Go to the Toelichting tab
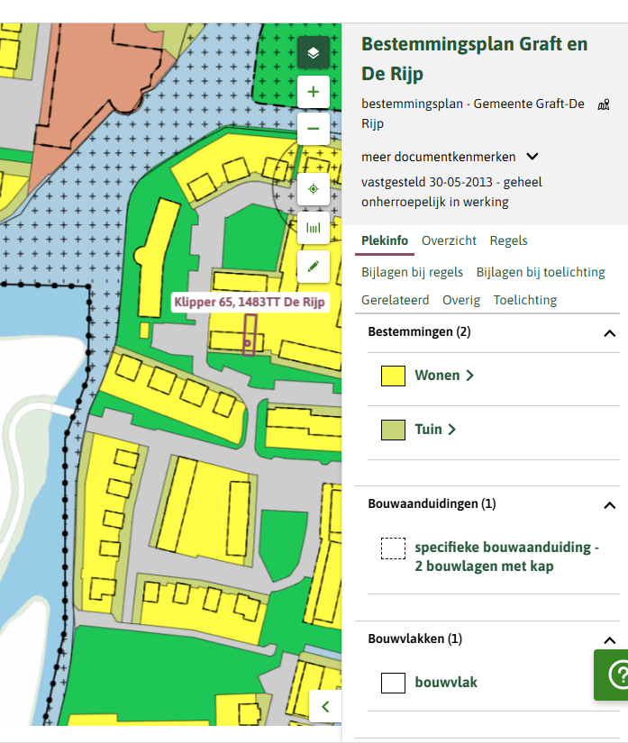Viewport: 628px width, 743px height. [524, 300]
